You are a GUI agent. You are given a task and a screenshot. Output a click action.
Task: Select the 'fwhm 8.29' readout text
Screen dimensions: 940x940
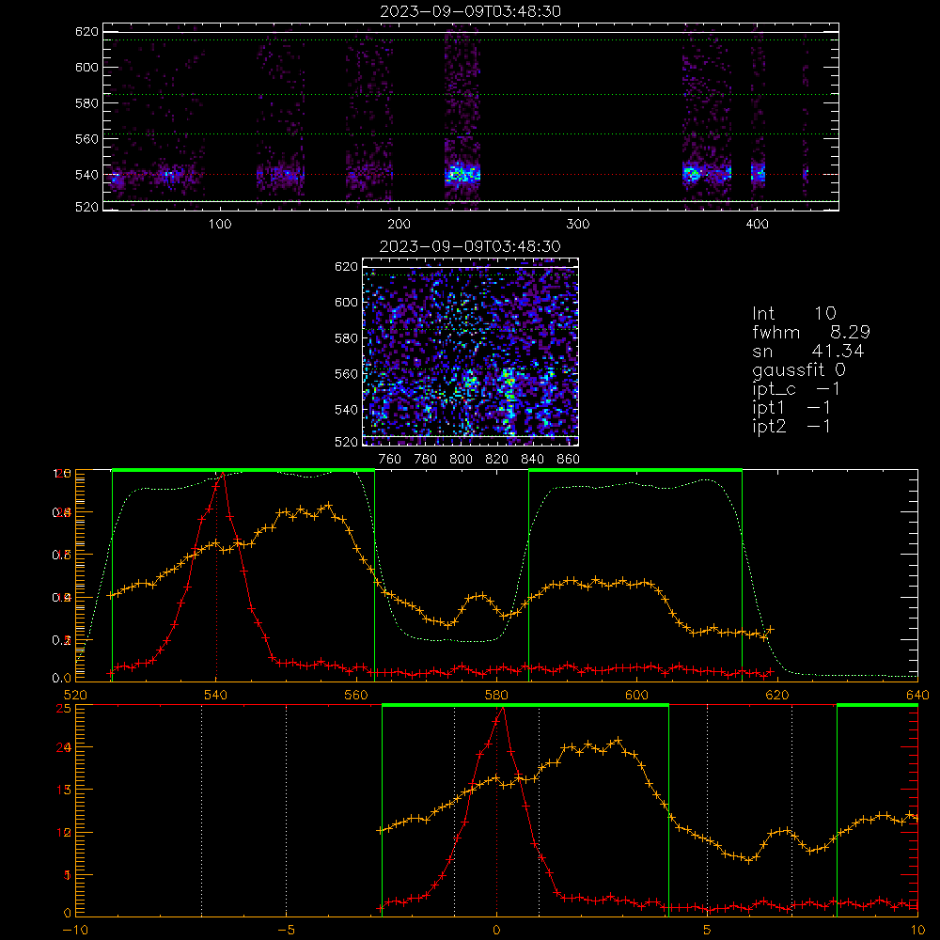(x=811, y=332)
